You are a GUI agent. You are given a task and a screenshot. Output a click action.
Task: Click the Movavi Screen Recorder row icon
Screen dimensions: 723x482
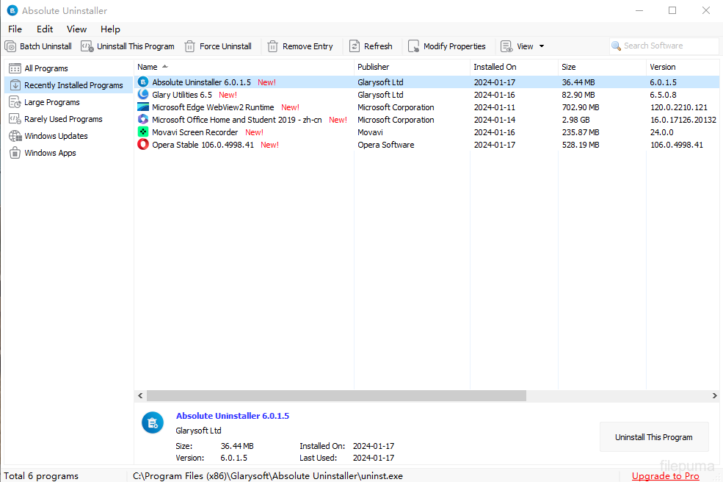[x=143, y=132]
